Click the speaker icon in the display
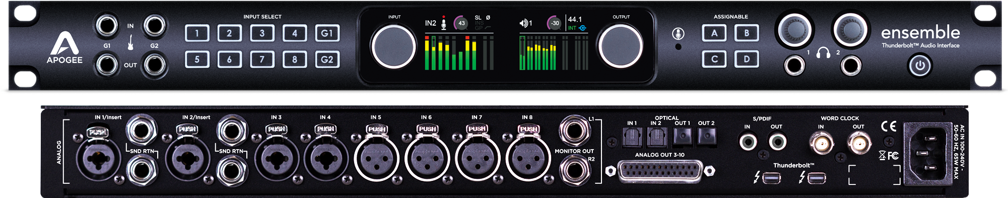 pyautogui.click(x=523, y=23)
